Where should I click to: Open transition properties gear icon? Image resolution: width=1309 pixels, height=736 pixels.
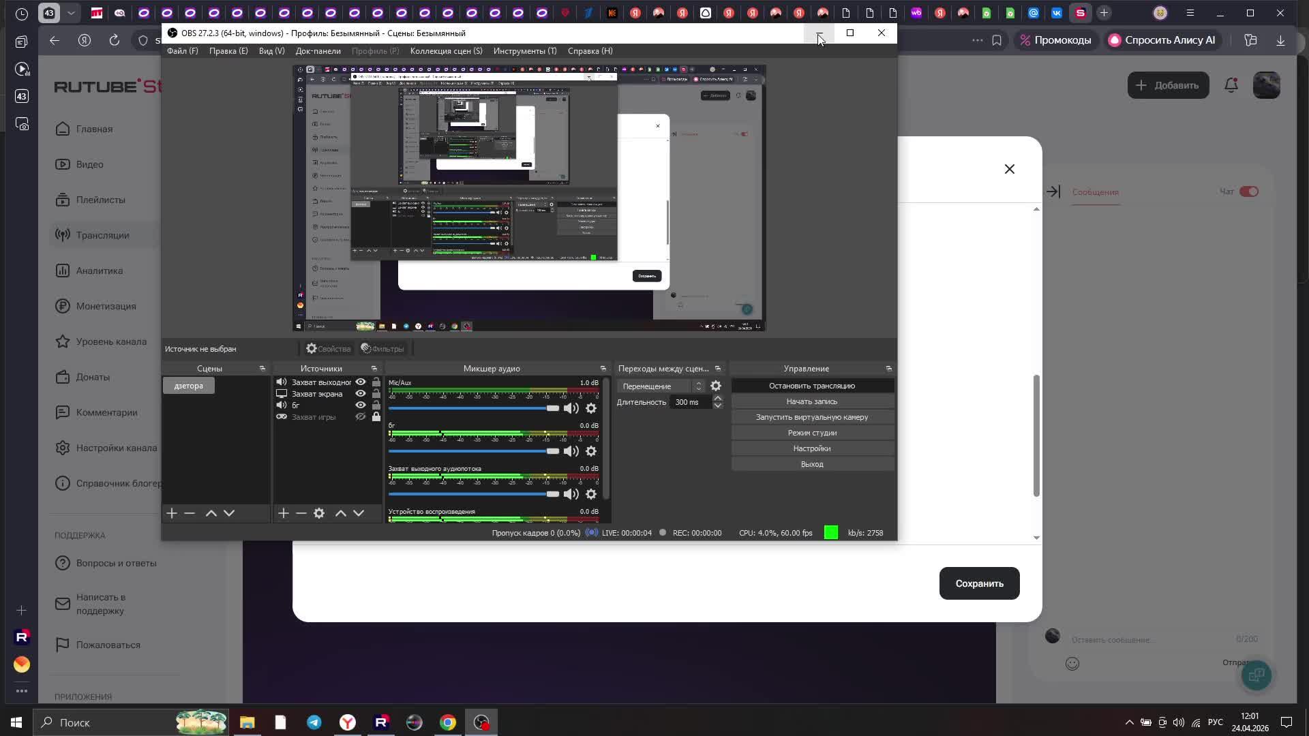point(716,386)
